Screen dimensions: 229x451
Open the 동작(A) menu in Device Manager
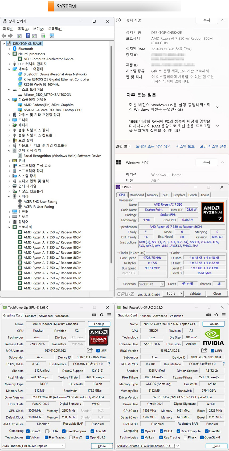tap(23, 29)
